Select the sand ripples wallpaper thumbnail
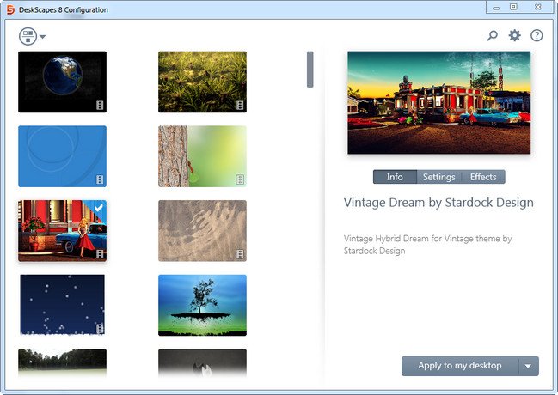The height and width of the screenshot is (395, 558). [x=203, y=231]
